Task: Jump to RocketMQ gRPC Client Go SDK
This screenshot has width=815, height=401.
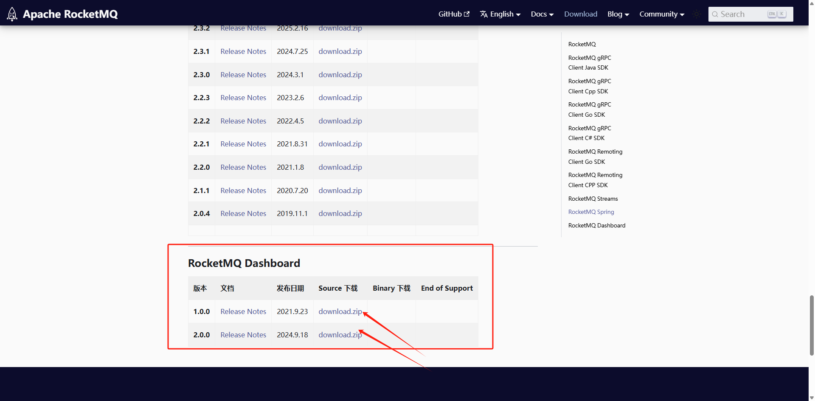Action: tap(590, 109)
